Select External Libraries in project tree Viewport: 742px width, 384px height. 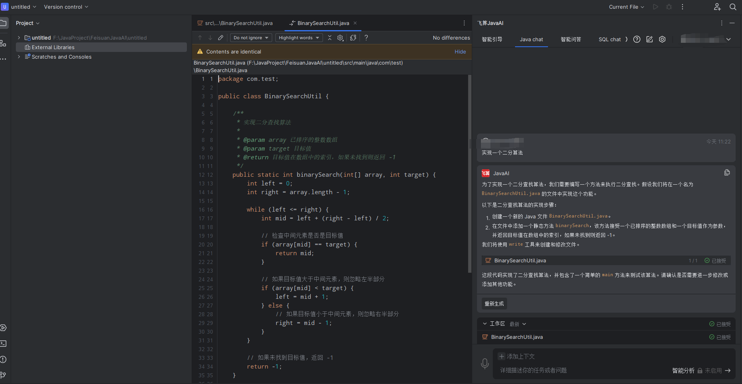click(x=101, y=47)
